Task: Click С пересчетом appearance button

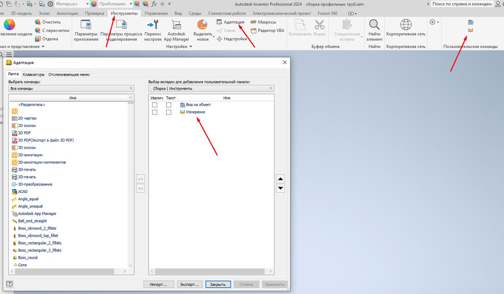Action: pyautogui.click(x=52, y=30)
